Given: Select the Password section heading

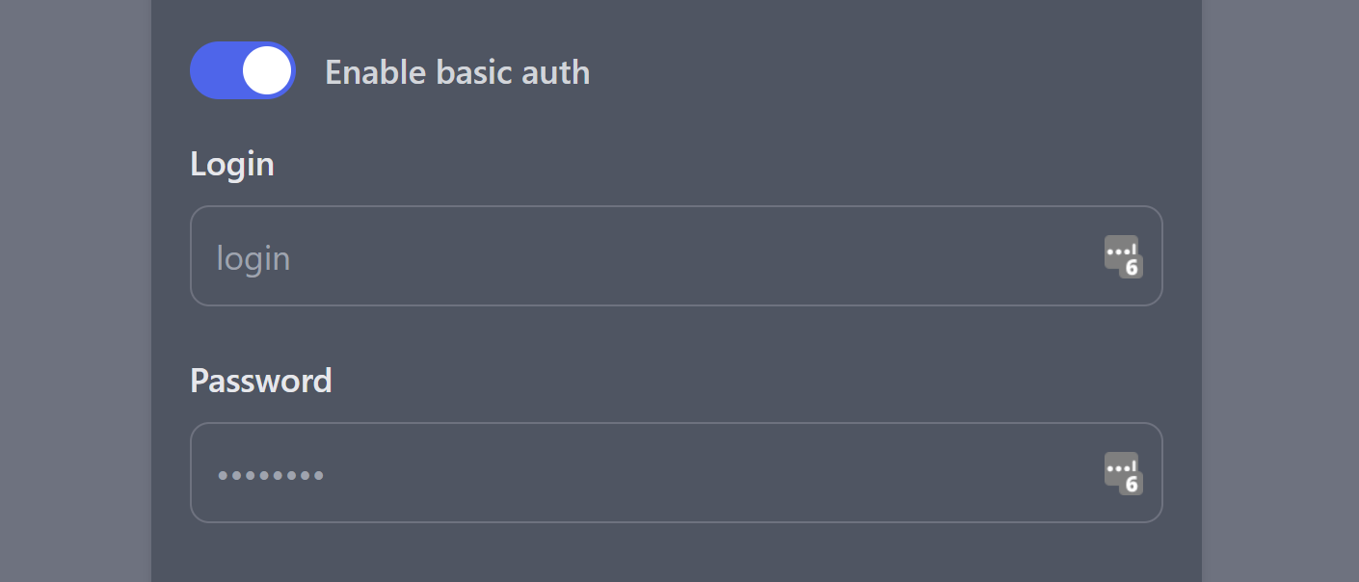Looking at the screenshot, I should pos(260,380).
